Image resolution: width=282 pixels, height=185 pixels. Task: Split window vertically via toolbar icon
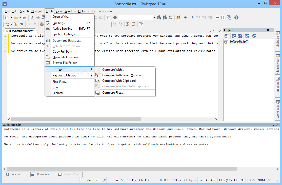pyautogui.click(x=223, y=17)
